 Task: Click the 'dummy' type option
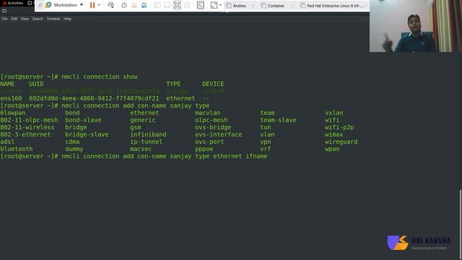[x=74, y=149]
